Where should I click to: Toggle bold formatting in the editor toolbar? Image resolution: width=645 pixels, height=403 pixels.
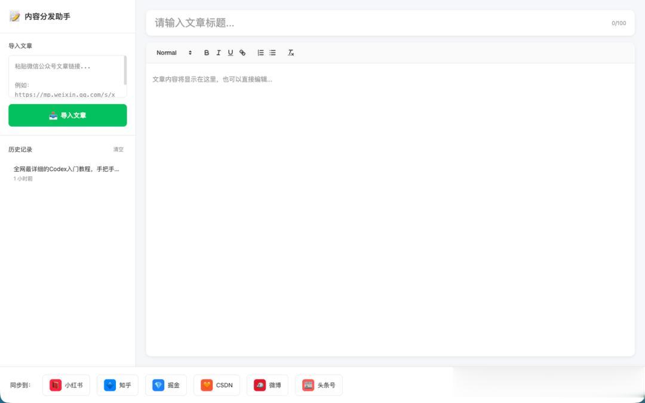coord(207,53)
